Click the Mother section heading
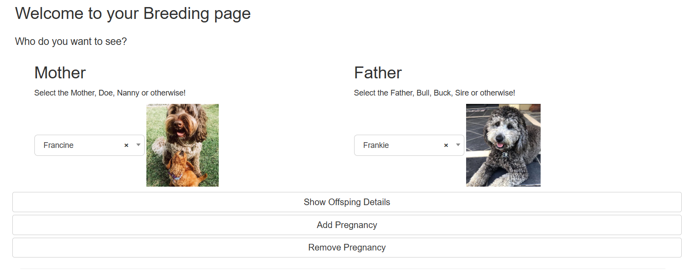 tap(60, 73)
